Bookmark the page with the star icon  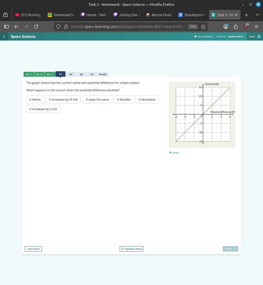pyautogui.click(x=203, y=27)
